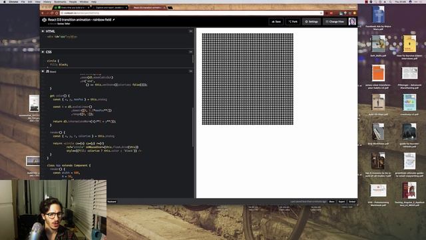This screenshot has height=240, width=426.
Task: Open the File menu
Action: [23, 1]
